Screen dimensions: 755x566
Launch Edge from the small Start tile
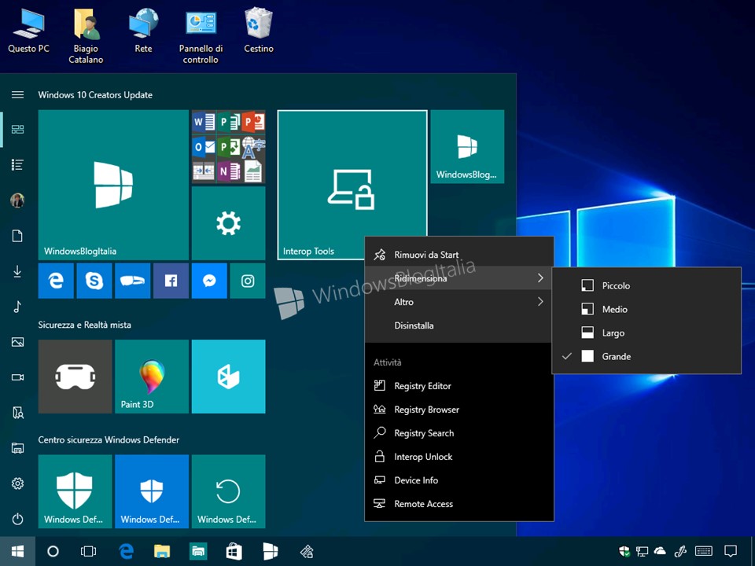coord(56,281)
